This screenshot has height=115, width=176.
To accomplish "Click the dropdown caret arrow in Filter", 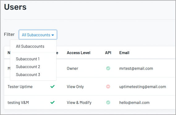I will coord(52,35).
